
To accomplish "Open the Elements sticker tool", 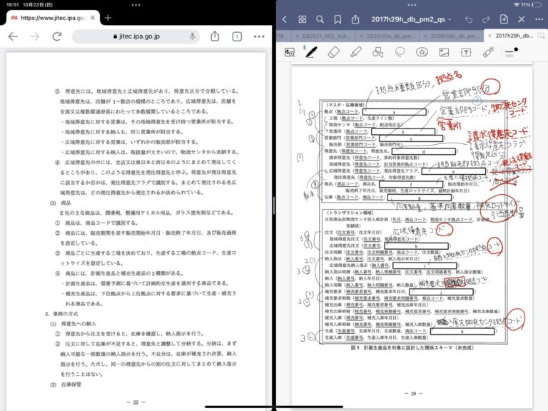I will coord(422,52).
